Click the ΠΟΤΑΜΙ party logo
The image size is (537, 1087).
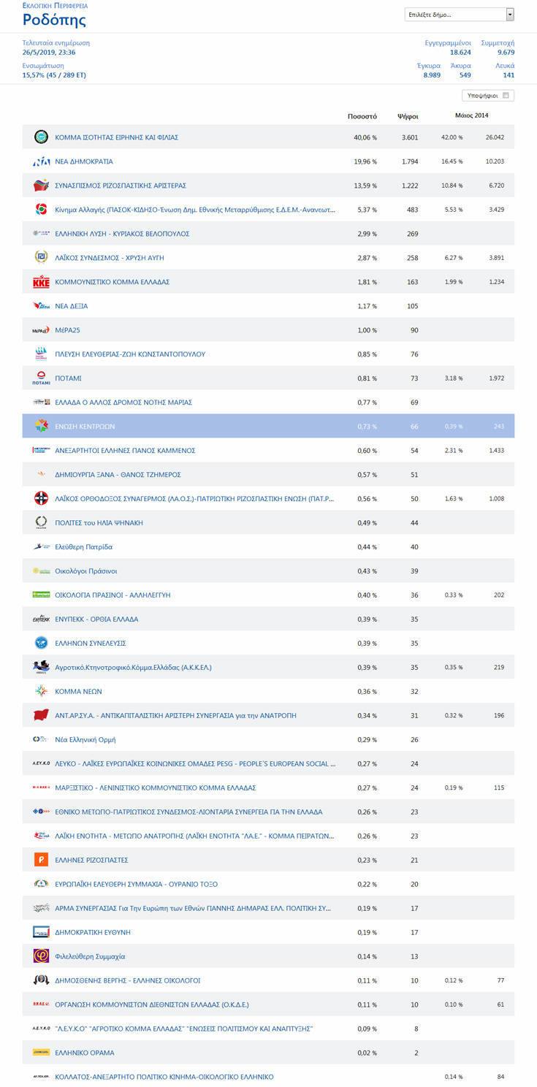tap(41, 378)
